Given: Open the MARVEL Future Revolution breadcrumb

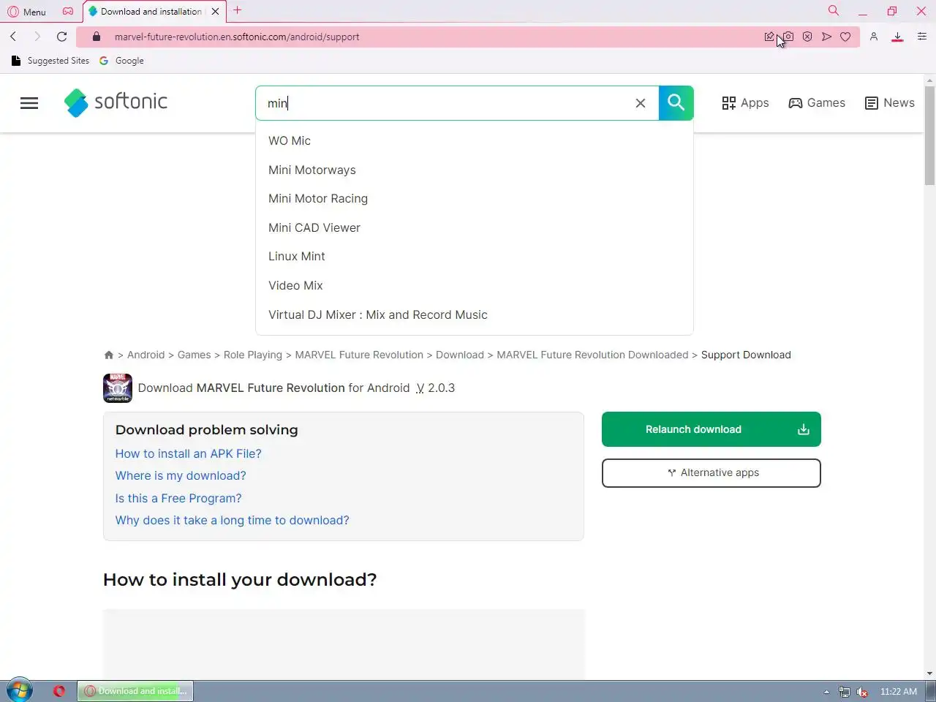Looking at the screenshot, I should pyautogui.click(x=359, y=355).
